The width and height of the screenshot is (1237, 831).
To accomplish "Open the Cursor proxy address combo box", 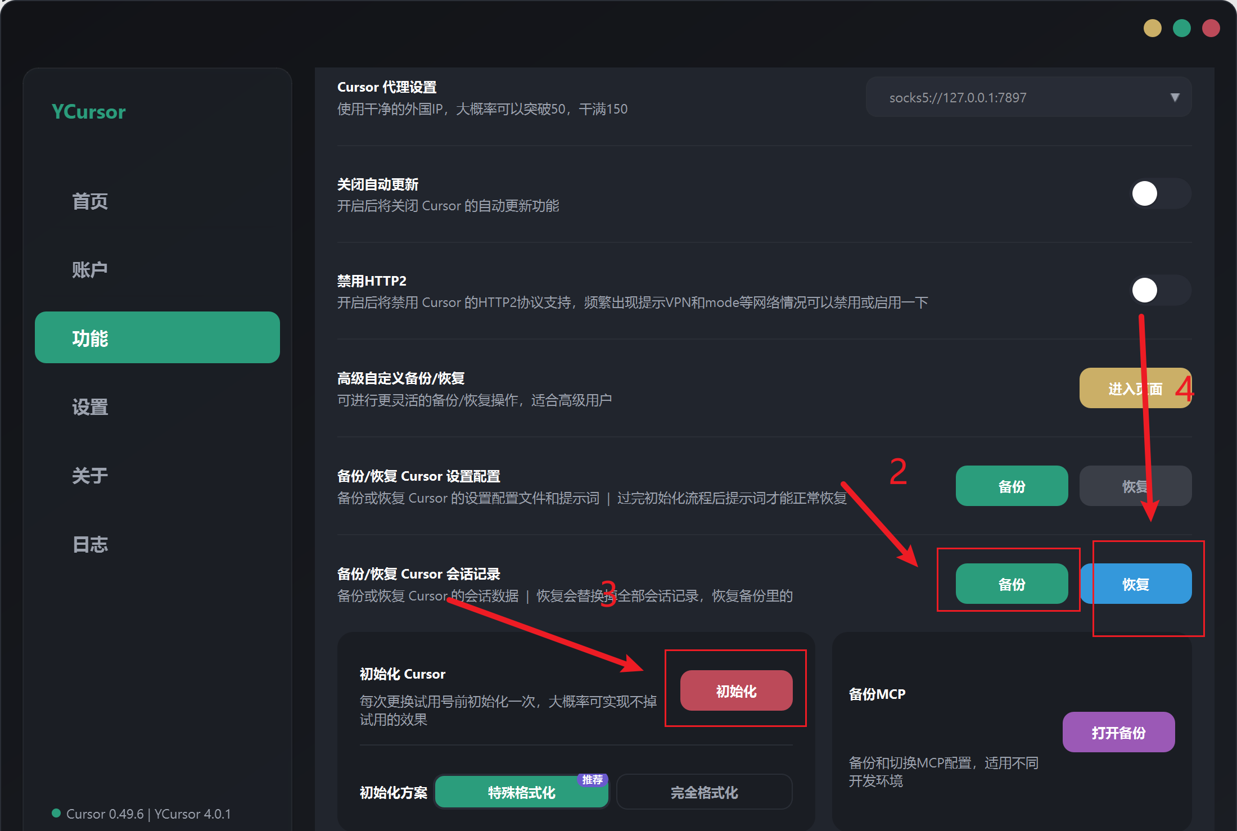I will pos(1012,97).
